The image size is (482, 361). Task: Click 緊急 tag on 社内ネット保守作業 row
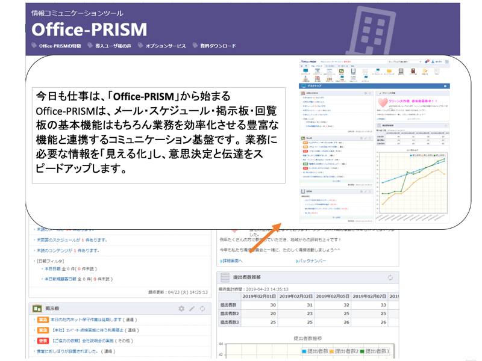coord(43,320)
